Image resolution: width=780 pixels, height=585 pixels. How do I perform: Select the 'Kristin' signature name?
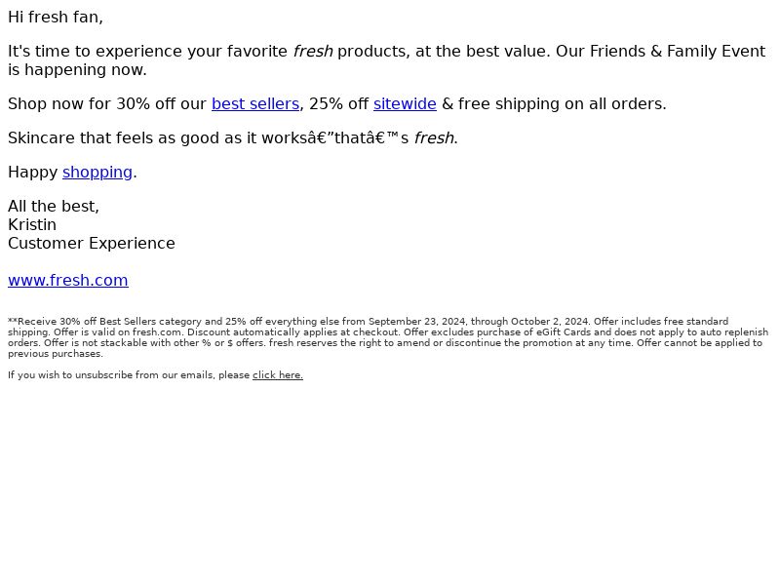[x=32, y=225]
